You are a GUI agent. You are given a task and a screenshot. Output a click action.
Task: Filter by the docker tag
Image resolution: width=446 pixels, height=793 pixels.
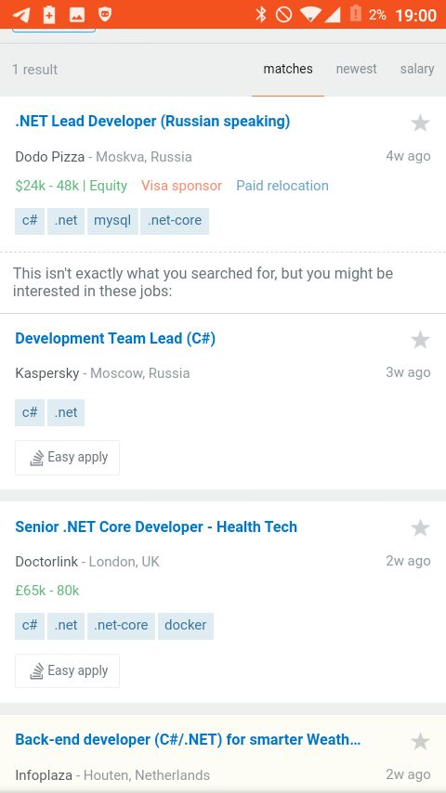(x=185, y=626)
